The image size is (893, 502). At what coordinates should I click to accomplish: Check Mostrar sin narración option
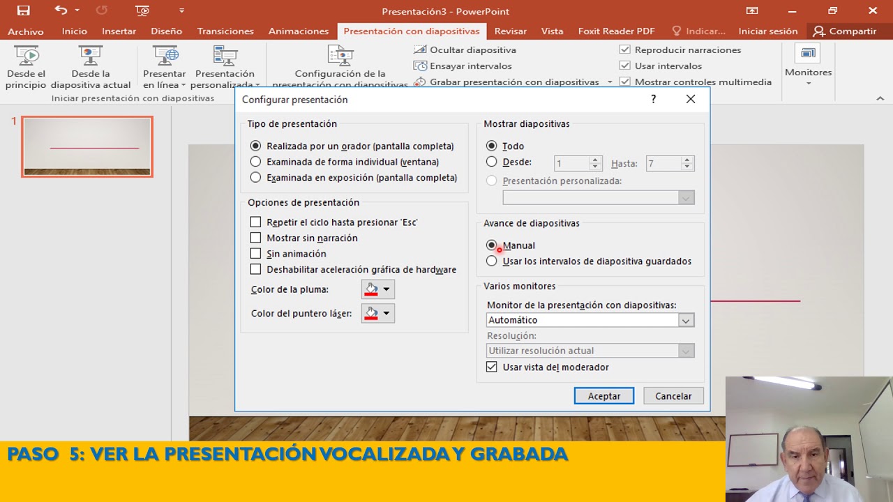[255, 238]
